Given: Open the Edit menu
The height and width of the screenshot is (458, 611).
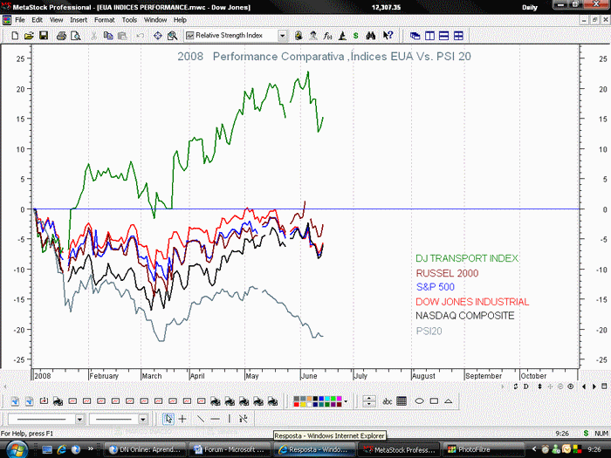Looking at the screenshot, I should pyautogui.click(x=37, y=20).
